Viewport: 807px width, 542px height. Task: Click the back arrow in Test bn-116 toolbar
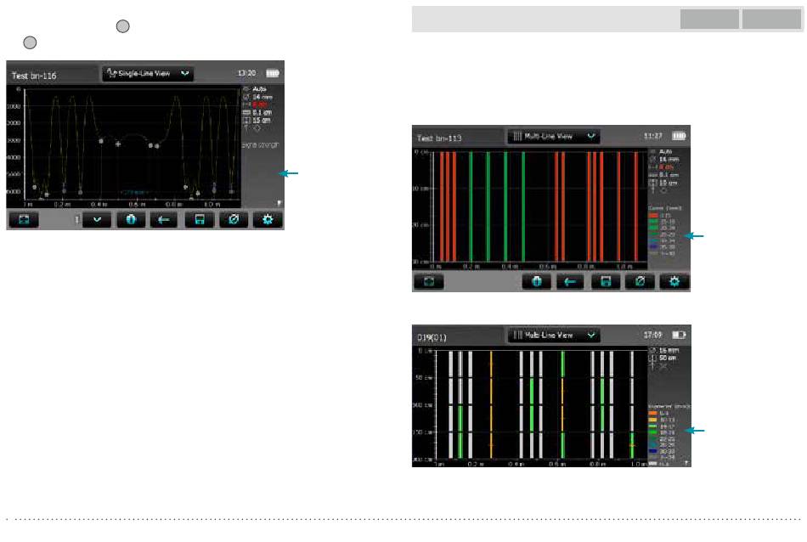164,220
